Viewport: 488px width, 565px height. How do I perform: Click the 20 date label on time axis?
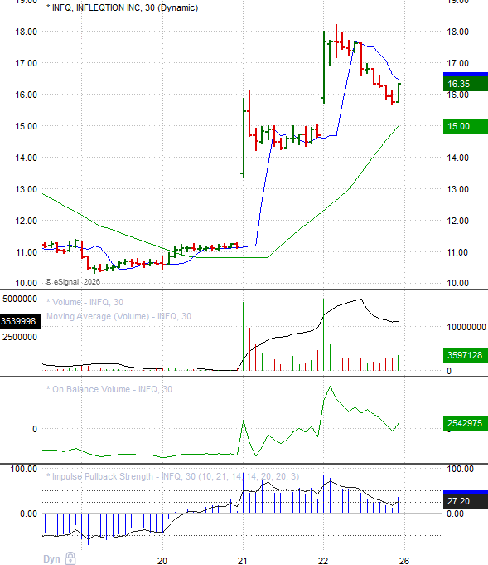click(x=162, y=561)
